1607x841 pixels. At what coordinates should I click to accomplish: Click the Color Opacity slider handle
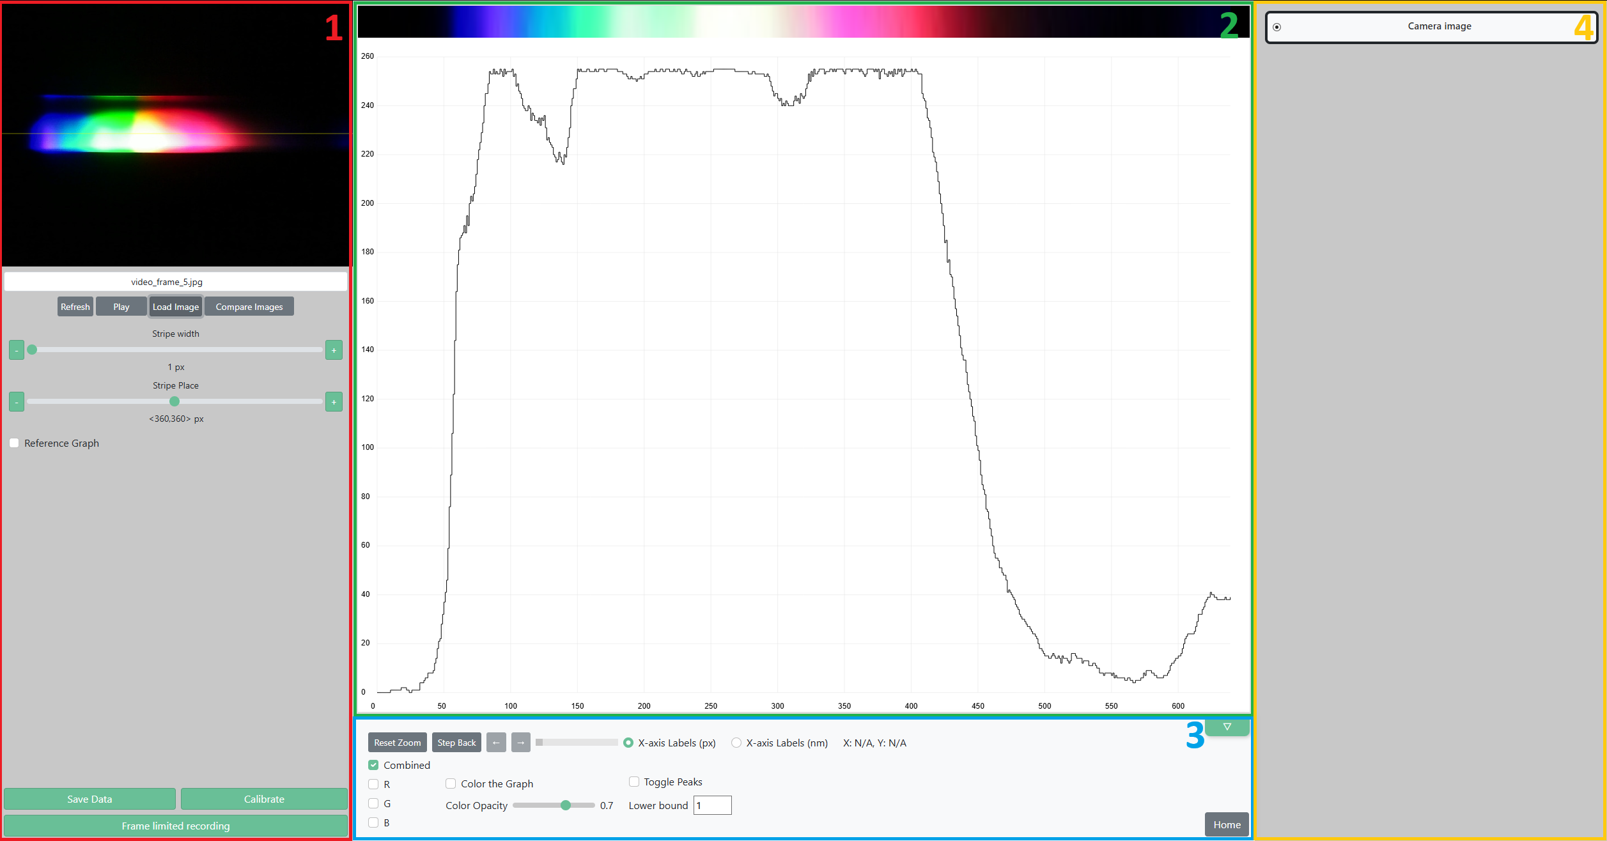click(566, 805)
